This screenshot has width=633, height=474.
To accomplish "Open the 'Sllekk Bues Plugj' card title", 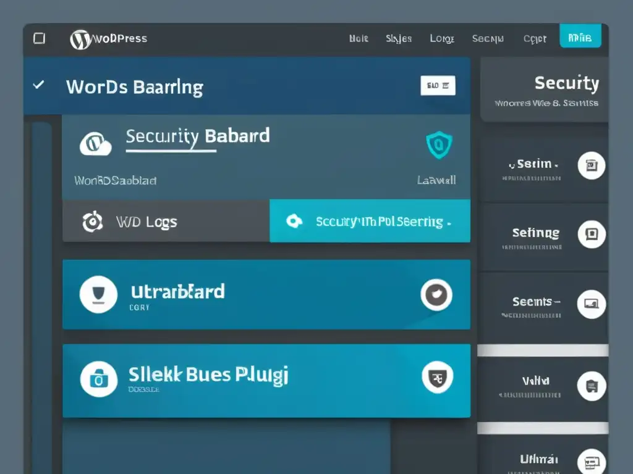I will point(208,375).
